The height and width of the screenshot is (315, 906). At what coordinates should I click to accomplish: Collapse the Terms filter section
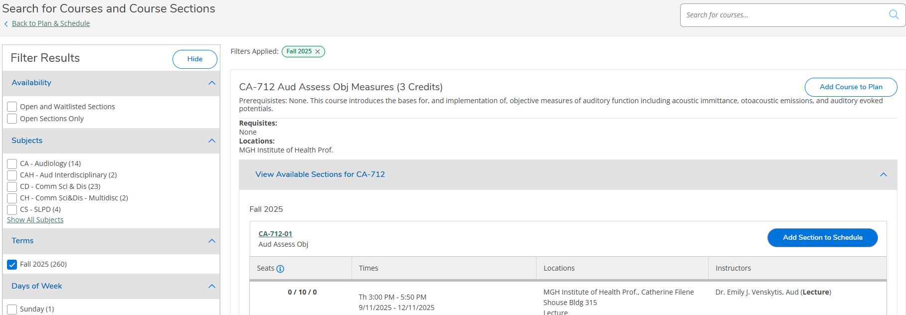pos(212,241)
